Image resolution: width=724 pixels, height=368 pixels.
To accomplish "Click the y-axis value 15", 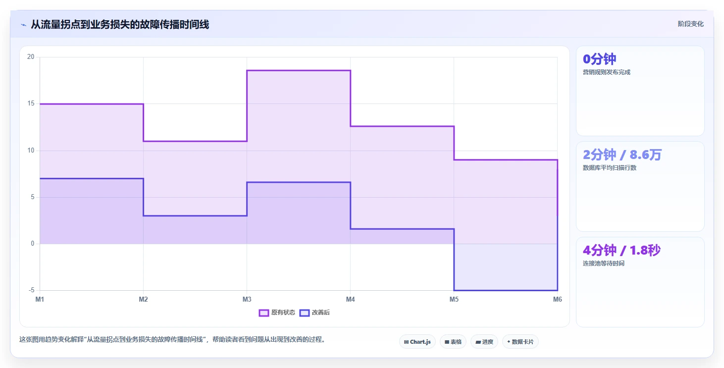I will (31, 104).
